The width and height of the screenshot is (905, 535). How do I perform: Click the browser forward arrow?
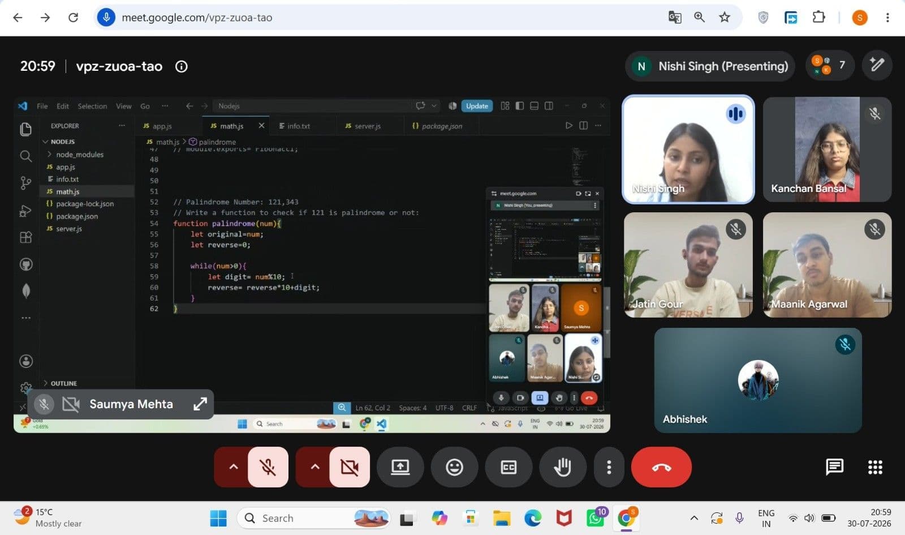coord(45,18)
